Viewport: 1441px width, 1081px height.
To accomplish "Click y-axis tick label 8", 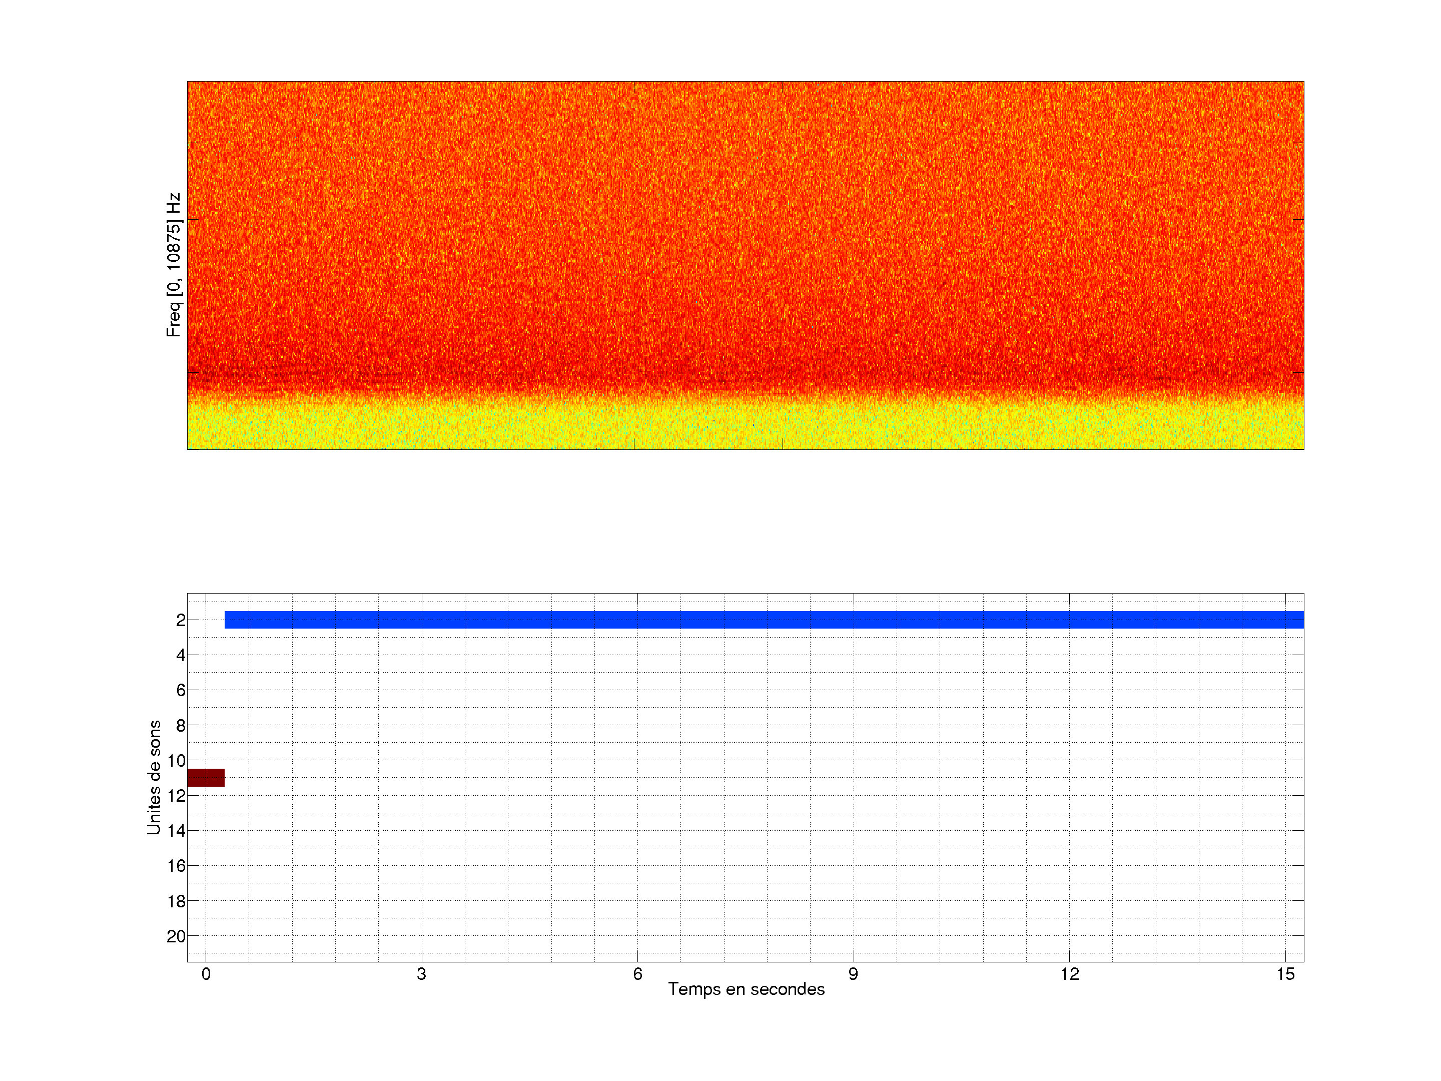I will coord(181,725).
